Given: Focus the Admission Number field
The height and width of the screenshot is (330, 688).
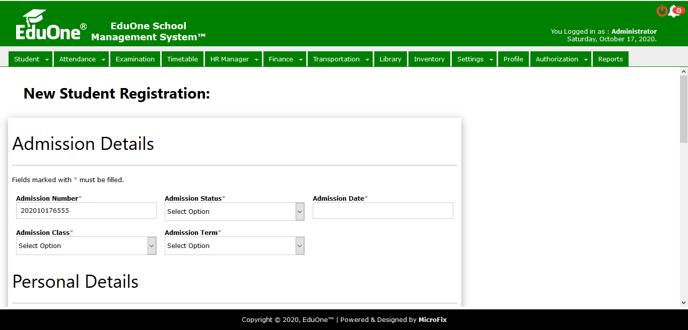Looking at the screenshot, I should 86,211.
